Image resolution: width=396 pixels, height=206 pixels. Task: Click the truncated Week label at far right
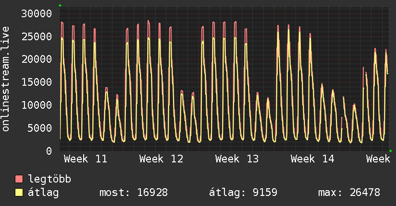tap(378, 159)
